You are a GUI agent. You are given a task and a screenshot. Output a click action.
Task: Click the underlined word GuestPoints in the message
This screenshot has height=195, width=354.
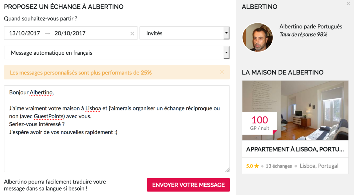coord(48,116)
